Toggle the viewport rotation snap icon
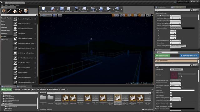The height and width of the screenshot is (112, 200). click(x=132, y=15)
